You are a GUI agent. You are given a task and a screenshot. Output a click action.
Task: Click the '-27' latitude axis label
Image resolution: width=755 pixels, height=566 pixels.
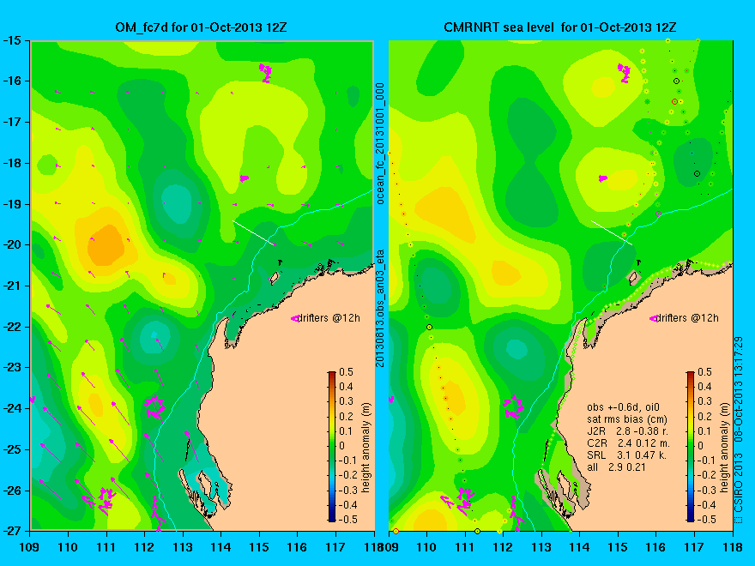coord(12,531)
